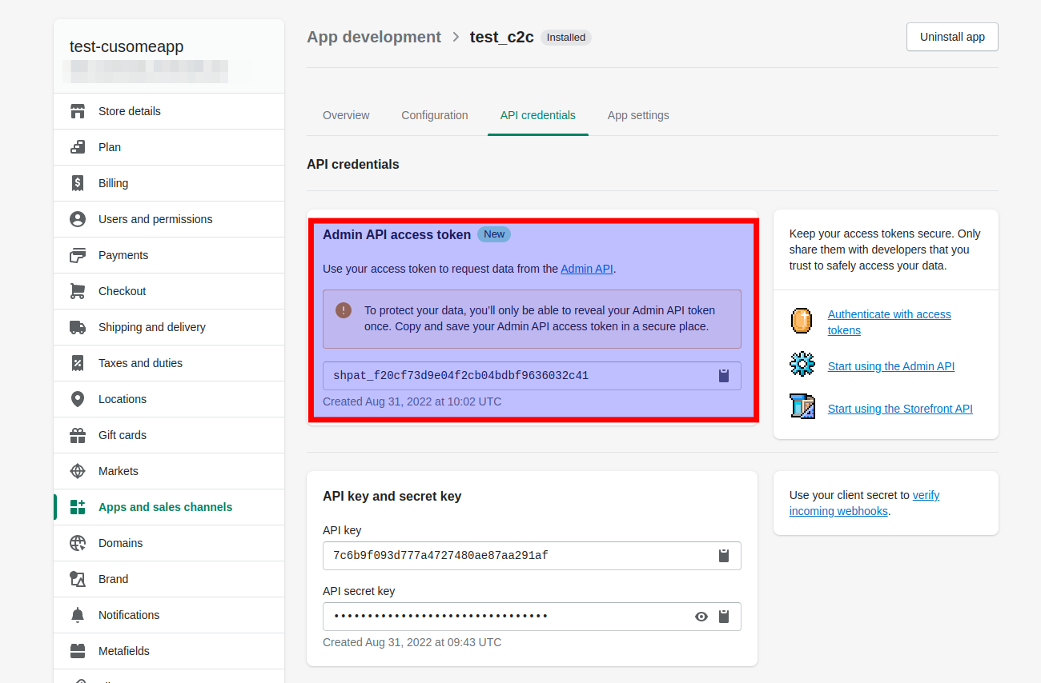Open Users and permissions settings
Viewport: 1041px width, 683px height.
tap(169, 219)
